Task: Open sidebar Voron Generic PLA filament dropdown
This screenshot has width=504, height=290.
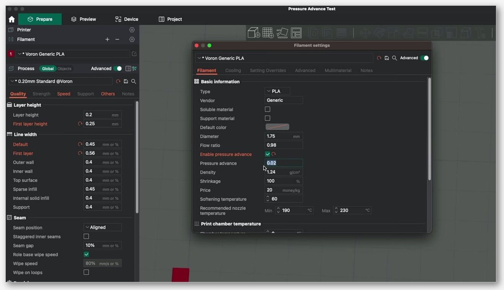Action: tap(73, 54)
